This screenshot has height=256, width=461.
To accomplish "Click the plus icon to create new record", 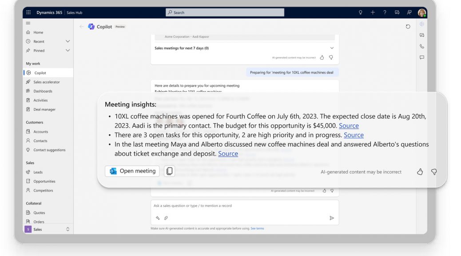I will click(x=373, y=12).
